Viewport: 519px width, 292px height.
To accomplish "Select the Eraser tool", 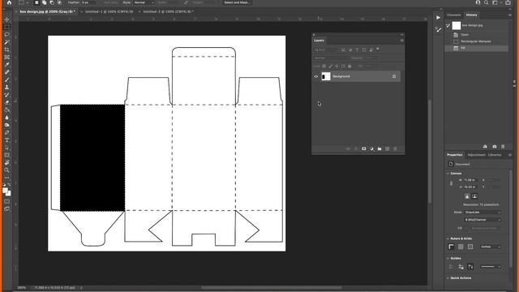I will 6,103.
